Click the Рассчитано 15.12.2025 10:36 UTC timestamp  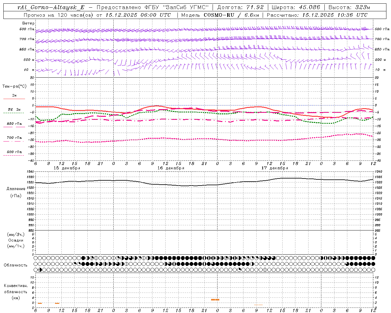click(317, 15)
